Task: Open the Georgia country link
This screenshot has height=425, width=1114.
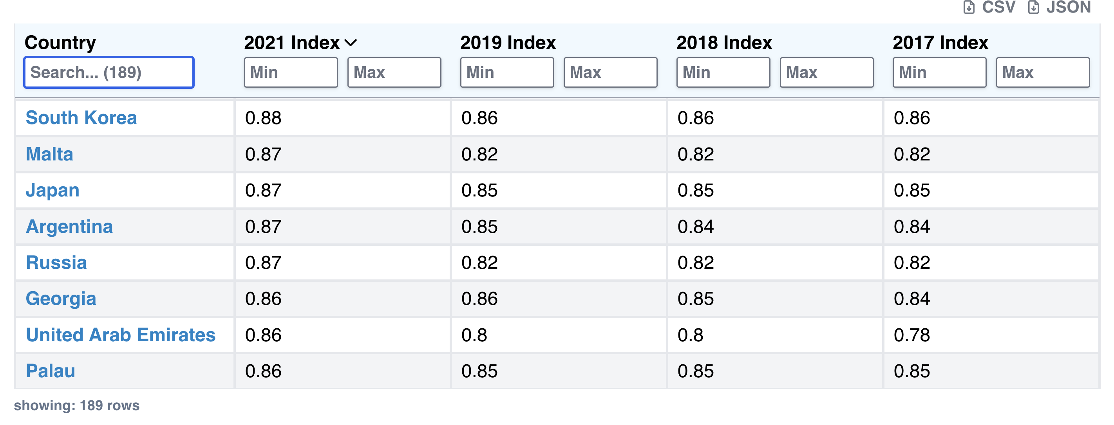Action: [61, 299]
